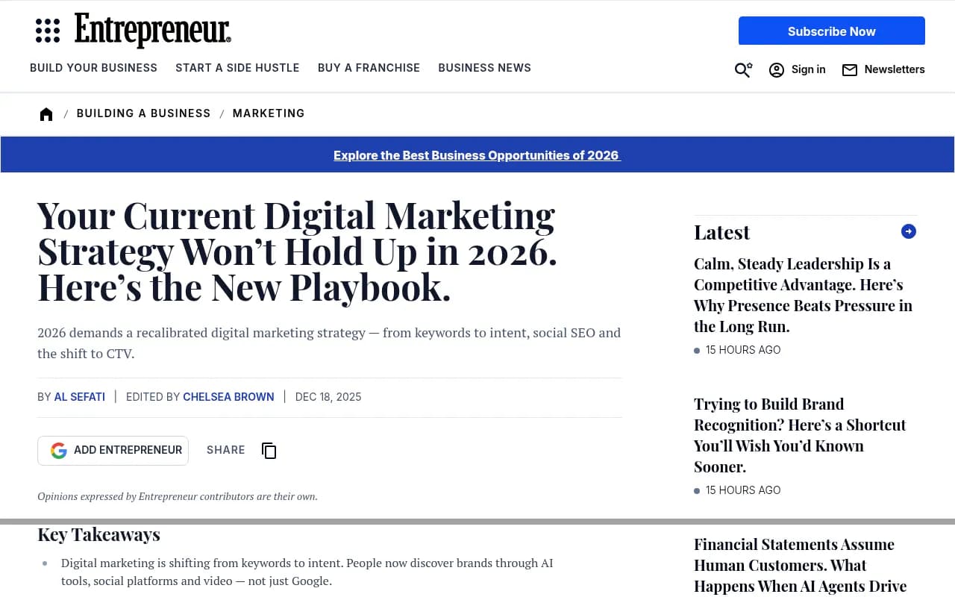Open the START A SIDE HUSTLE section
The image size is (955, 597).
point(237,68)
